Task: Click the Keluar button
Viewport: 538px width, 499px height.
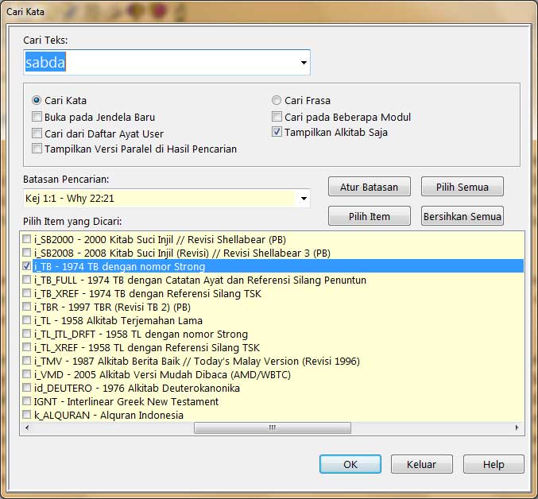Action: click(422, 464)
